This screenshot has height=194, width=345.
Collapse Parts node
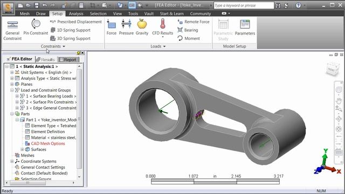[12, 114]
